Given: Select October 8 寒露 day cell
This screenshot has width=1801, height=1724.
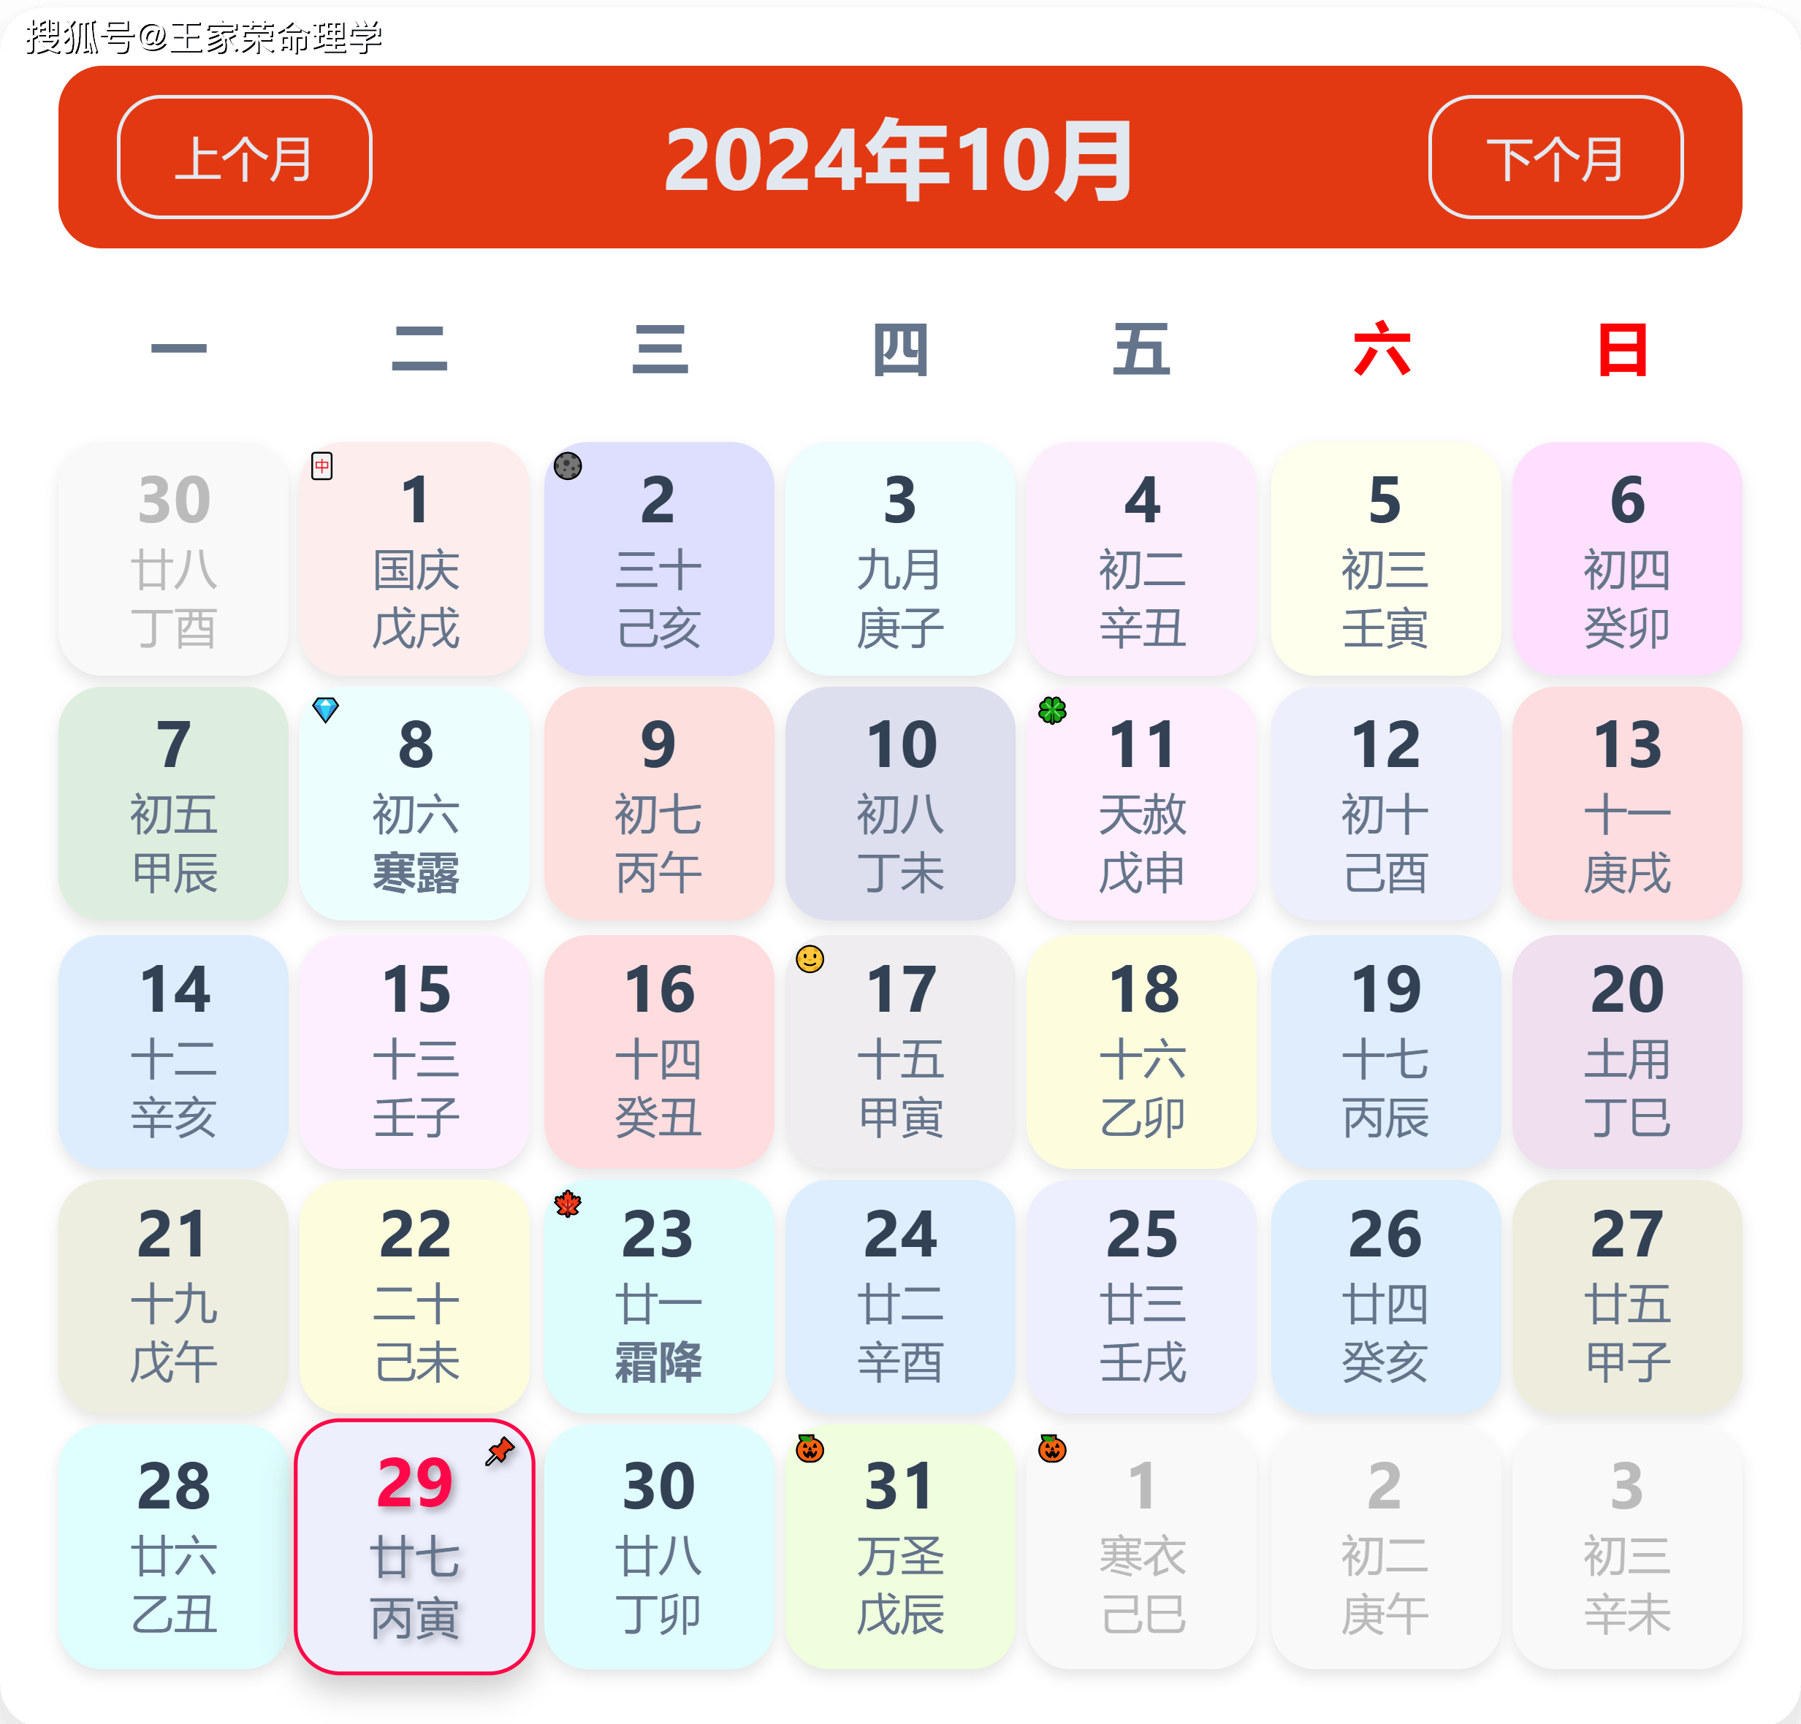Looking at the screenshot, I should click(414, 804).
